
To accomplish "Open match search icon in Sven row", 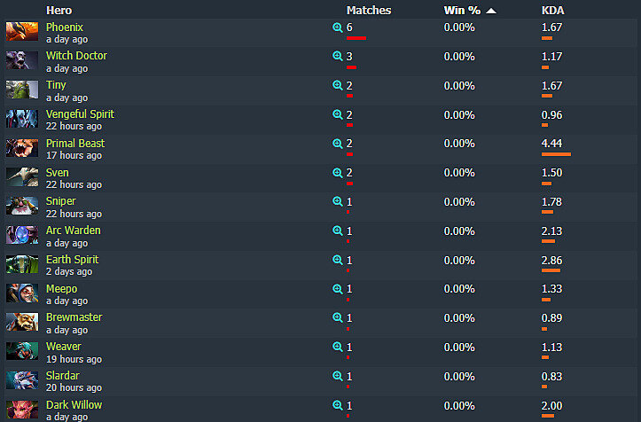I will click(x=337, y=173).
